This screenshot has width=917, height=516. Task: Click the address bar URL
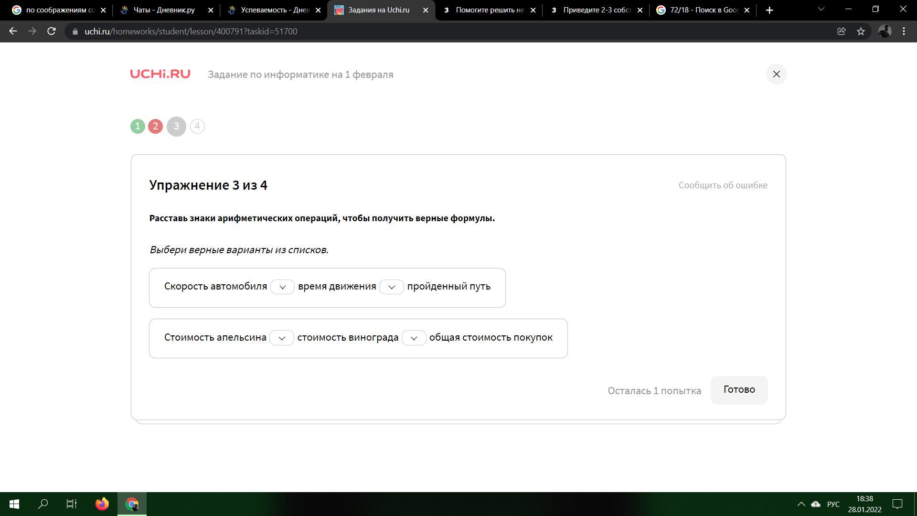(191, 32)
